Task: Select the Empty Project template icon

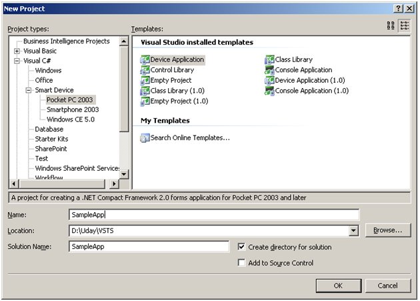Action: click(x=145, y=80)
